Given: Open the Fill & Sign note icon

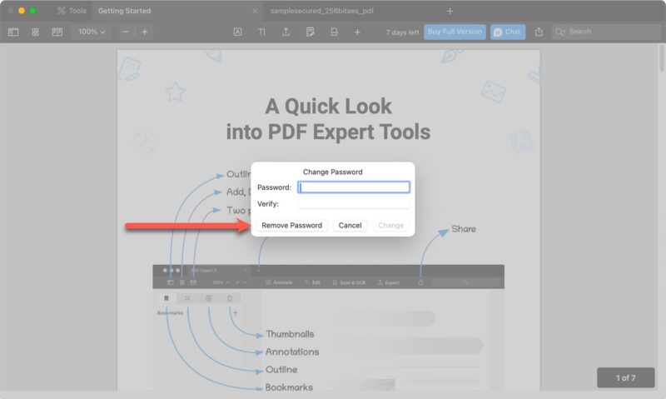Looking at the screenshot, I should (310, 32).
